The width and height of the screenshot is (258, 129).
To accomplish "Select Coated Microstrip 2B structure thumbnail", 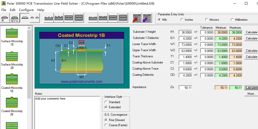I will coord(12,103).
